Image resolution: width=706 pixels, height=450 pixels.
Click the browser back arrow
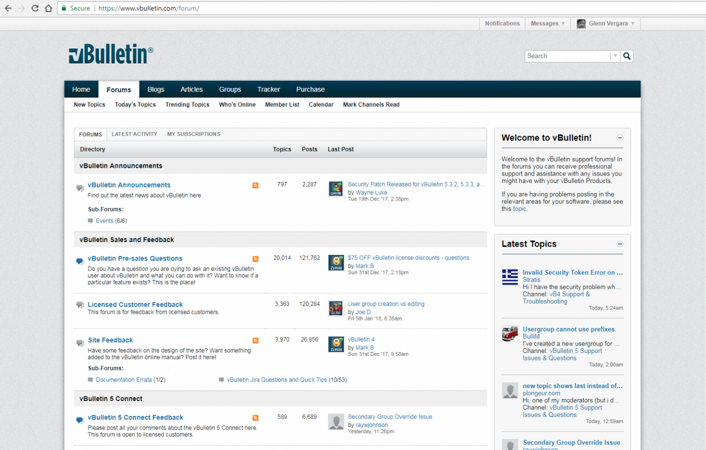(x=8, y=8)
